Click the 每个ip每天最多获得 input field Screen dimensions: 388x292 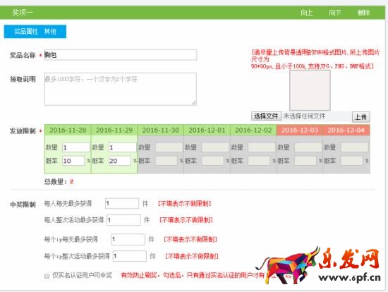[x=128, y=239]
